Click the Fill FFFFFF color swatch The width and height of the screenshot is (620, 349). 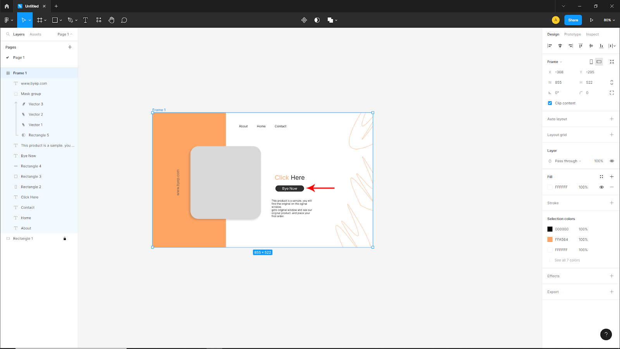(x=550, y=187)
